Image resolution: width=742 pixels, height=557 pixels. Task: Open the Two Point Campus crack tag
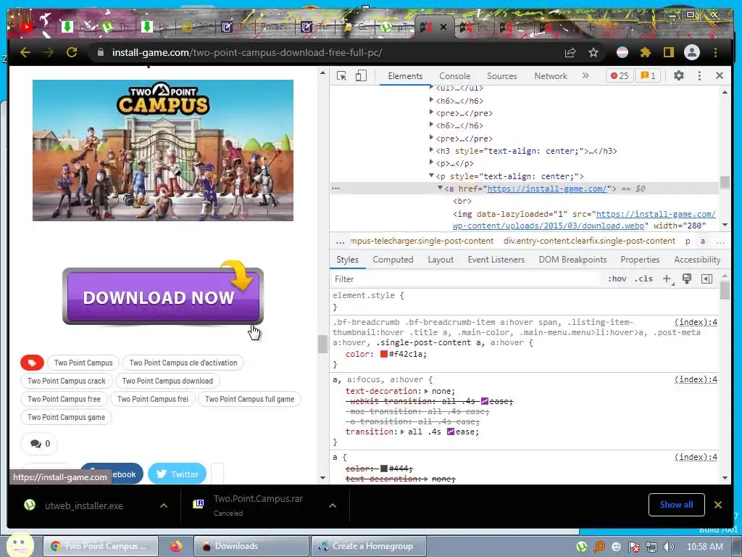point(66,381)
